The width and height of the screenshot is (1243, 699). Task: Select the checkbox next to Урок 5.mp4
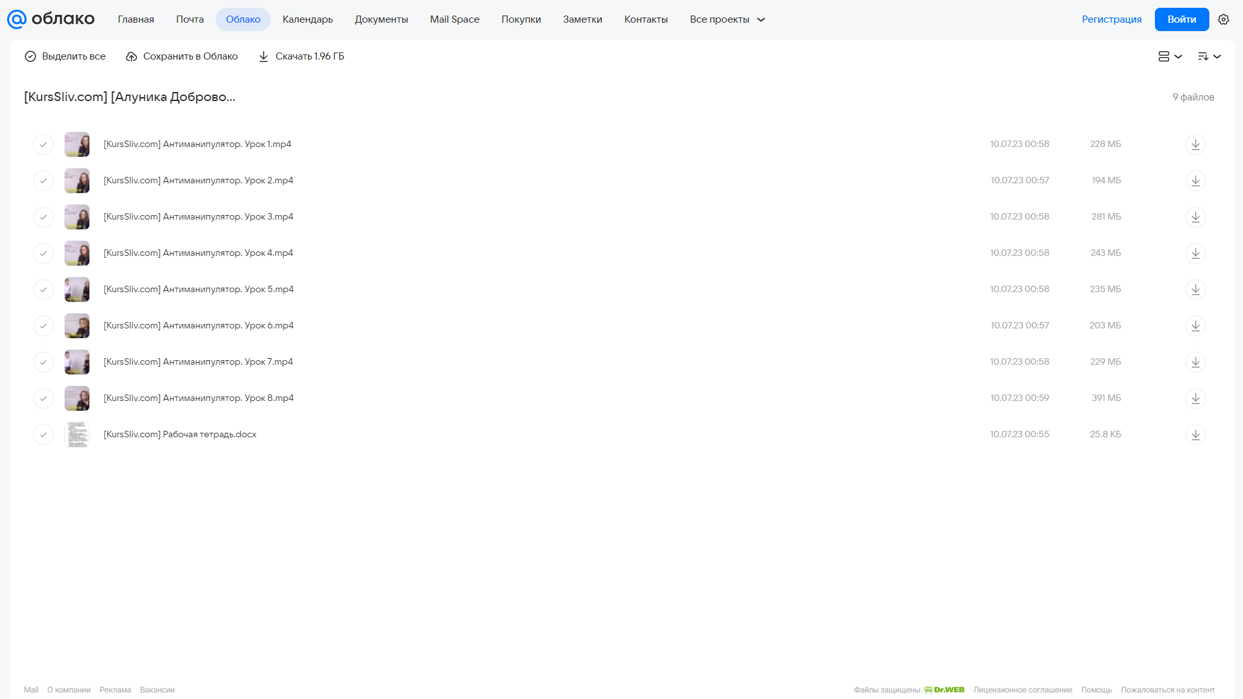point(43,290)
